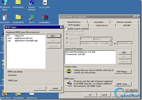Click the MIME Types button in Properties
This screenshot has height=100, width=142.
pyautogui.click(x=123, y=84)
